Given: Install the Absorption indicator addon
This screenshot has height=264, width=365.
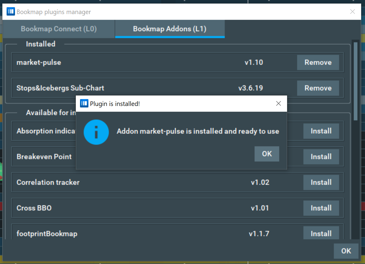Looking at the screenshot, I should (321, 131).
